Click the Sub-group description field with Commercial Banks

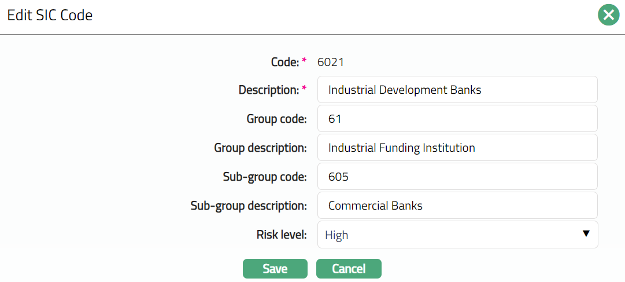point(457,206)
